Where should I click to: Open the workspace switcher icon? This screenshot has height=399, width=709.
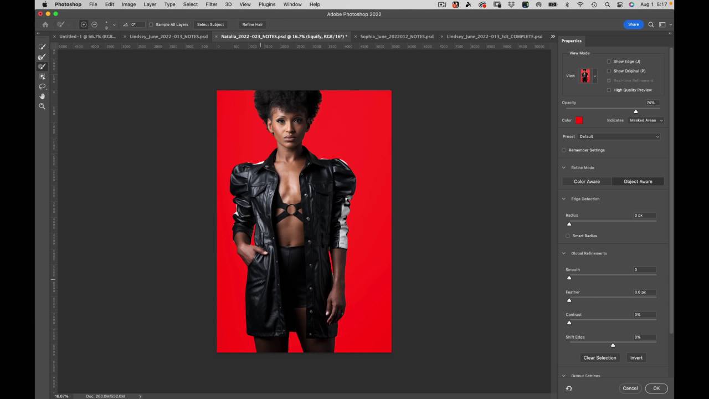coord(662,24)
